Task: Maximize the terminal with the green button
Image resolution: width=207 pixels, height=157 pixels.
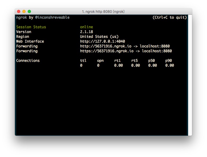Action: tap(29, 11)
